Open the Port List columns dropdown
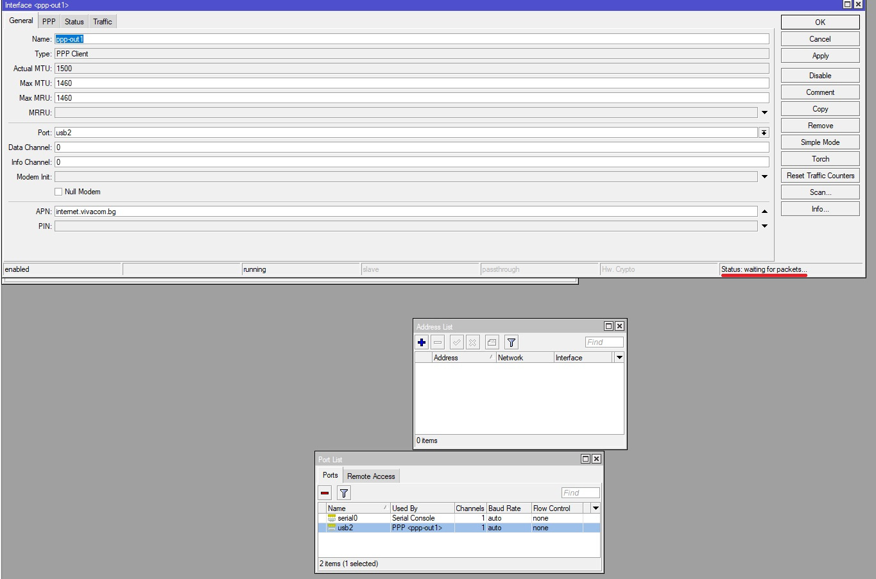 596,508
